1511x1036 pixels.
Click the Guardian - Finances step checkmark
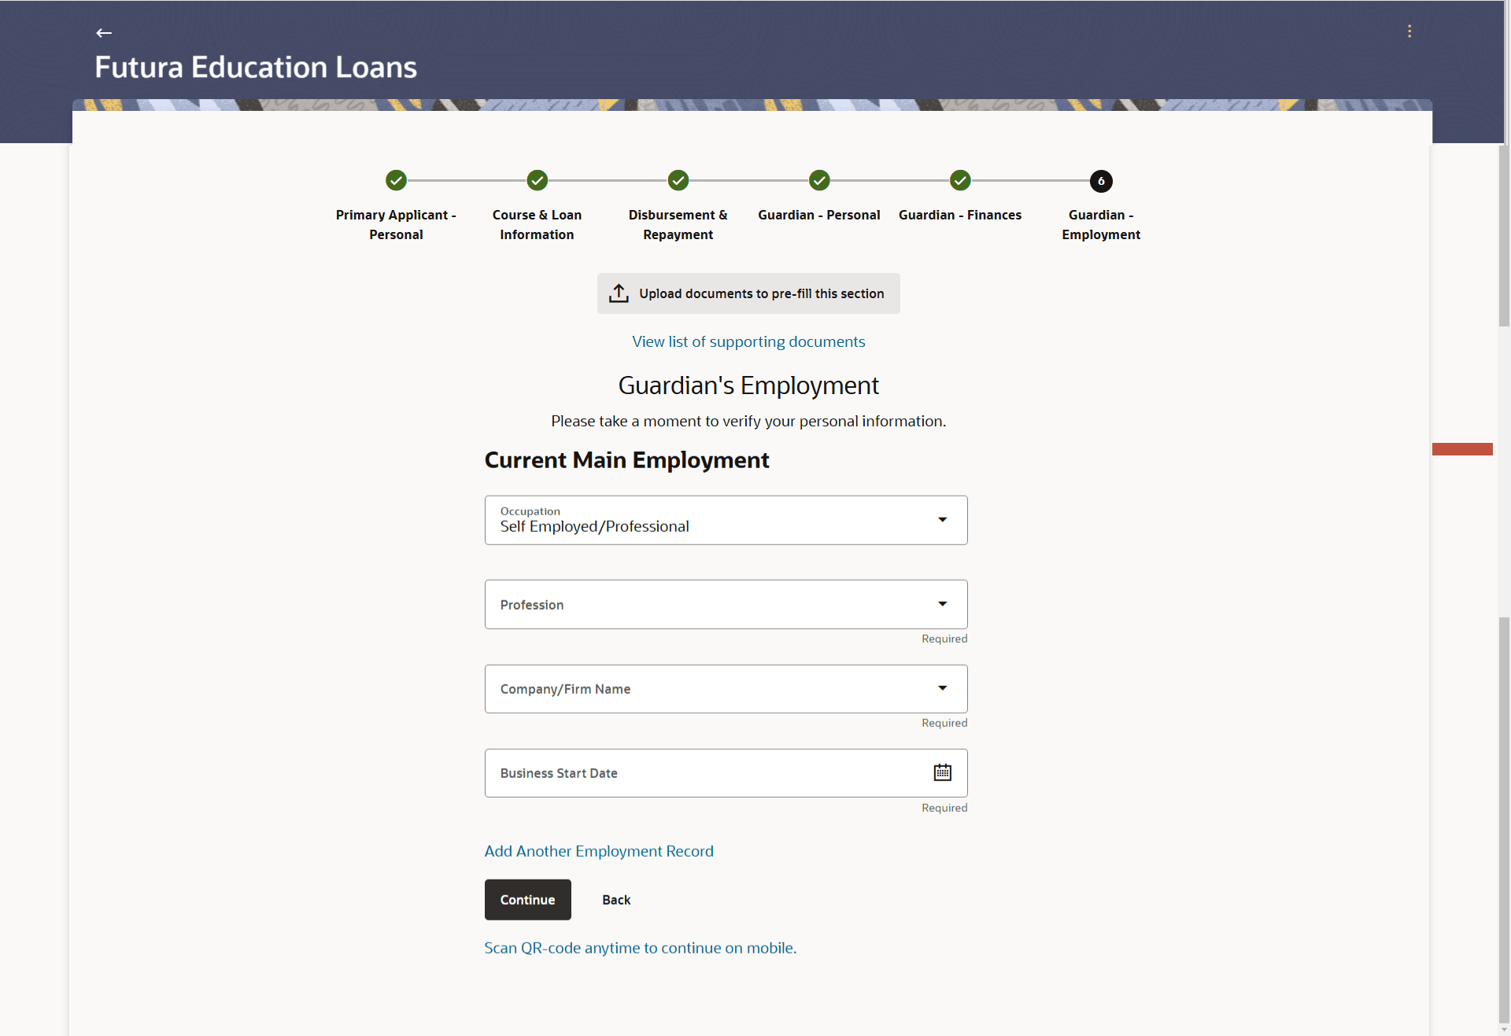coord(959,181)
